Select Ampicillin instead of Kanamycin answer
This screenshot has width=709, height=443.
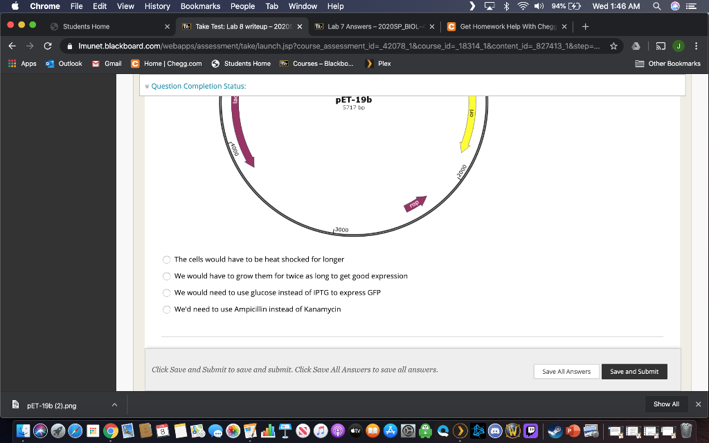tap(166, 309)
